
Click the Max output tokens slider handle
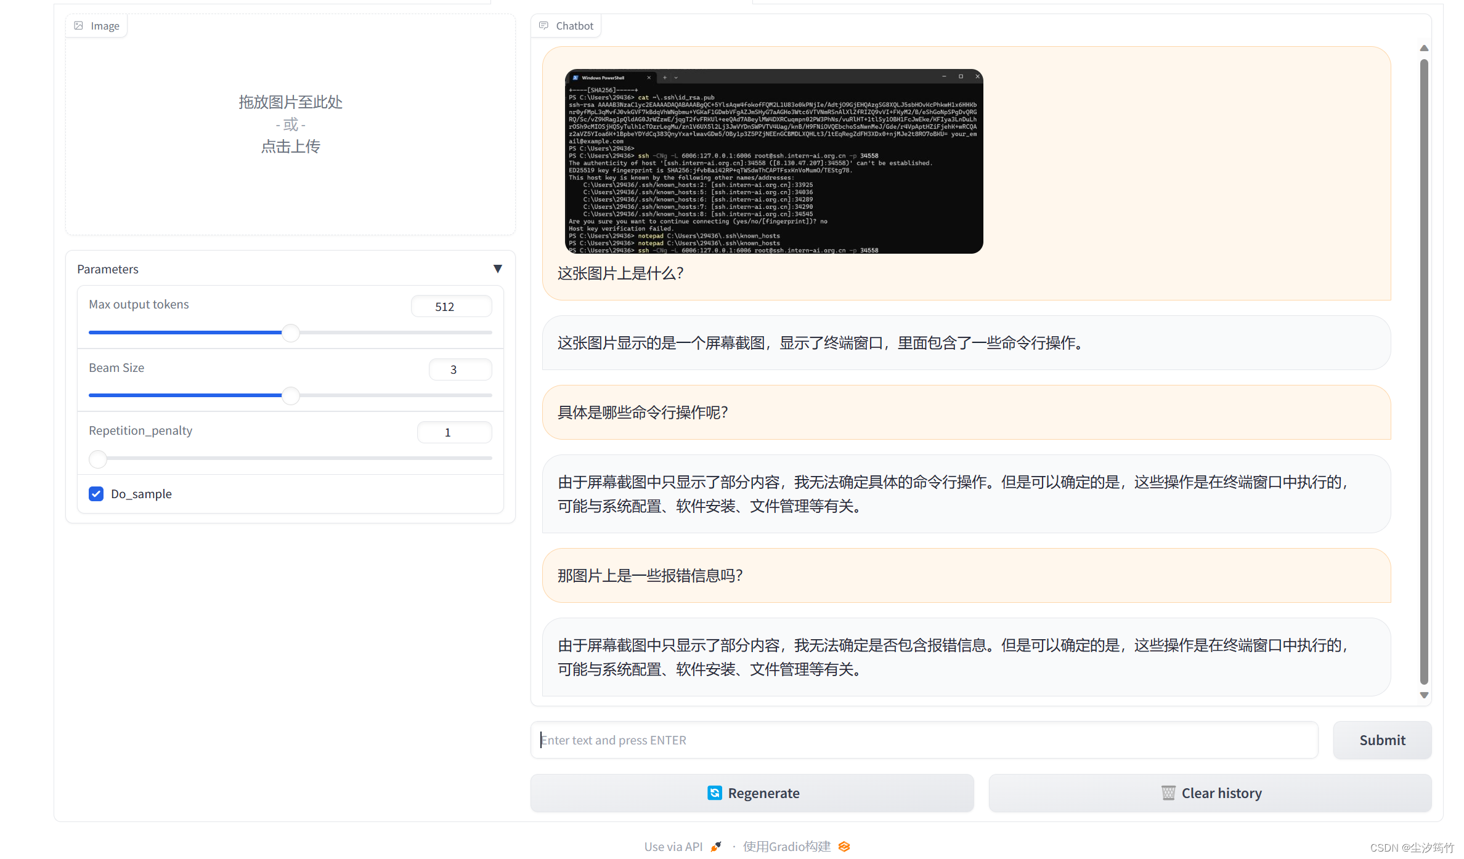coord(290,333)
